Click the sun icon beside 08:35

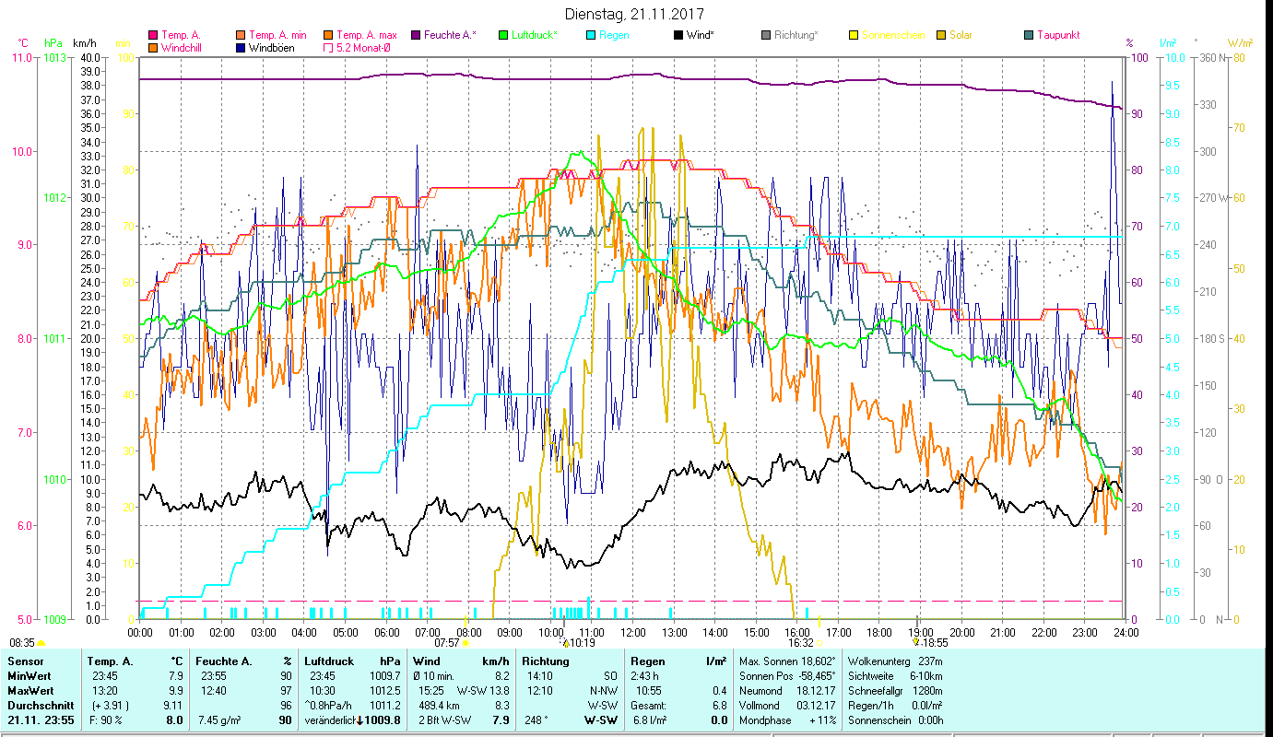click(41, 643)
